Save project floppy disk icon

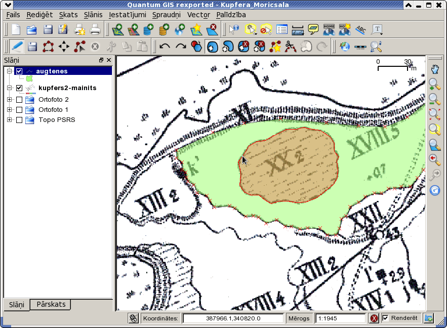point(48,30)
